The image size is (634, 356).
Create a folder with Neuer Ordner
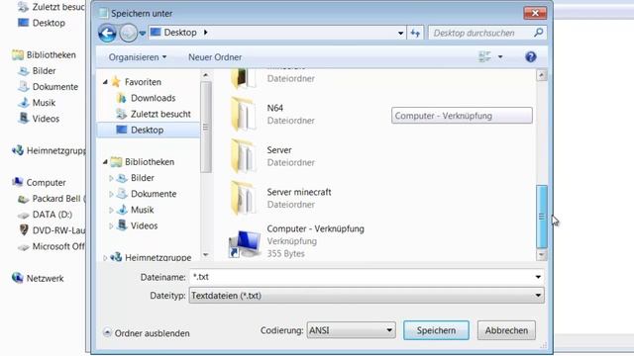(x=215, y=57)
